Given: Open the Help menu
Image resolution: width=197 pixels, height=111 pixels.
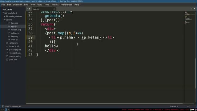Looking at the screenshot, I should 77,5.
